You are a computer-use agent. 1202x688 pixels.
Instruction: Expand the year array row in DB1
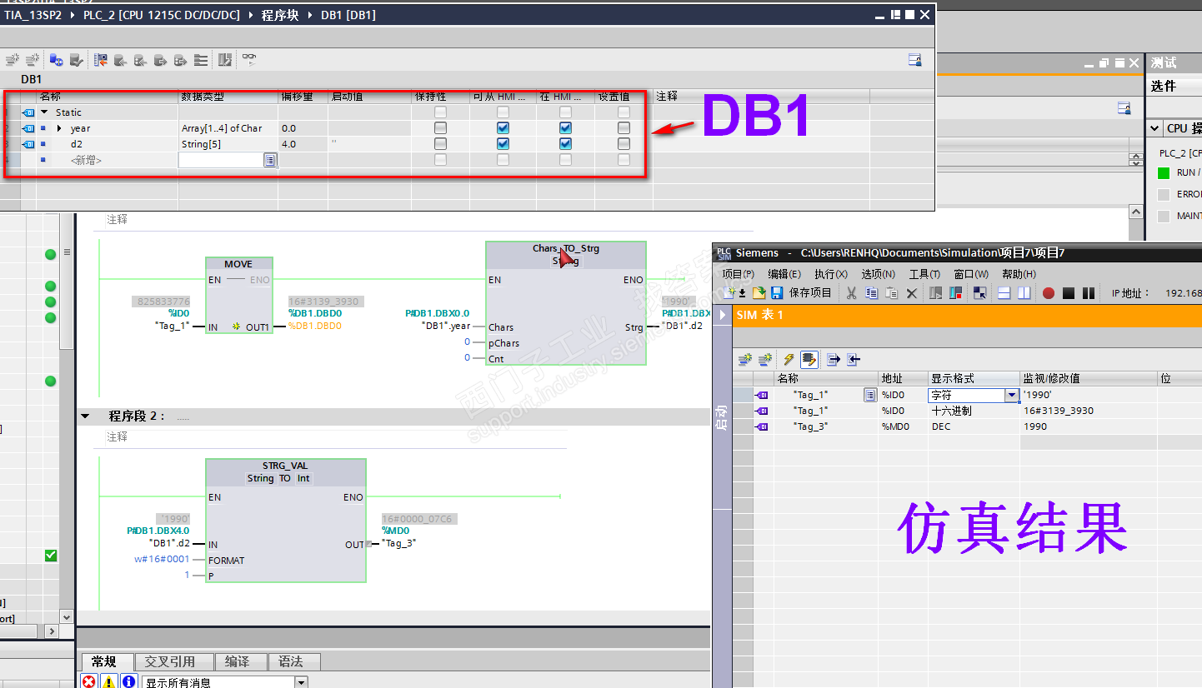pyautogui.click(x=59, y=128)
